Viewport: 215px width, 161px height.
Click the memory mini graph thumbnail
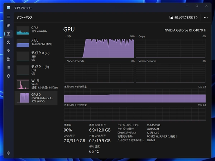point(23,43)
